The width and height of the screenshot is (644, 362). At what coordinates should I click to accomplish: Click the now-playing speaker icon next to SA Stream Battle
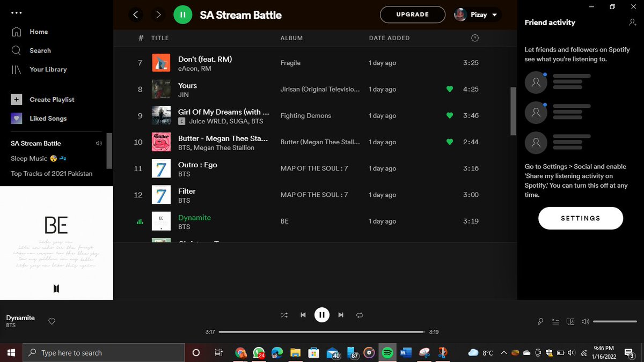coord(98,143)
